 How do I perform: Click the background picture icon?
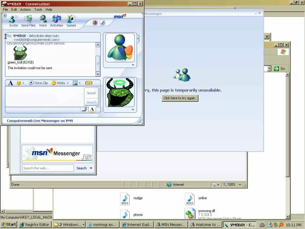(x=75, y=83)
